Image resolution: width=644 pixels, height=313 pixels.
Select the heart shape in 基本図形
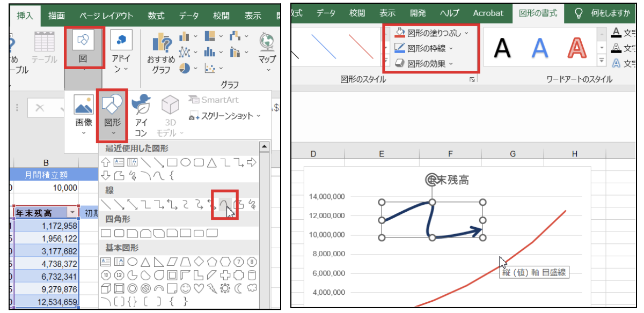coord(198,288)
